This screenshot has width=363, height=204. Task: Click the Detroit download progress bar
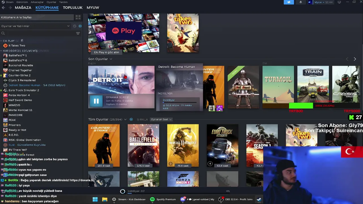click(x=180, y=102)
